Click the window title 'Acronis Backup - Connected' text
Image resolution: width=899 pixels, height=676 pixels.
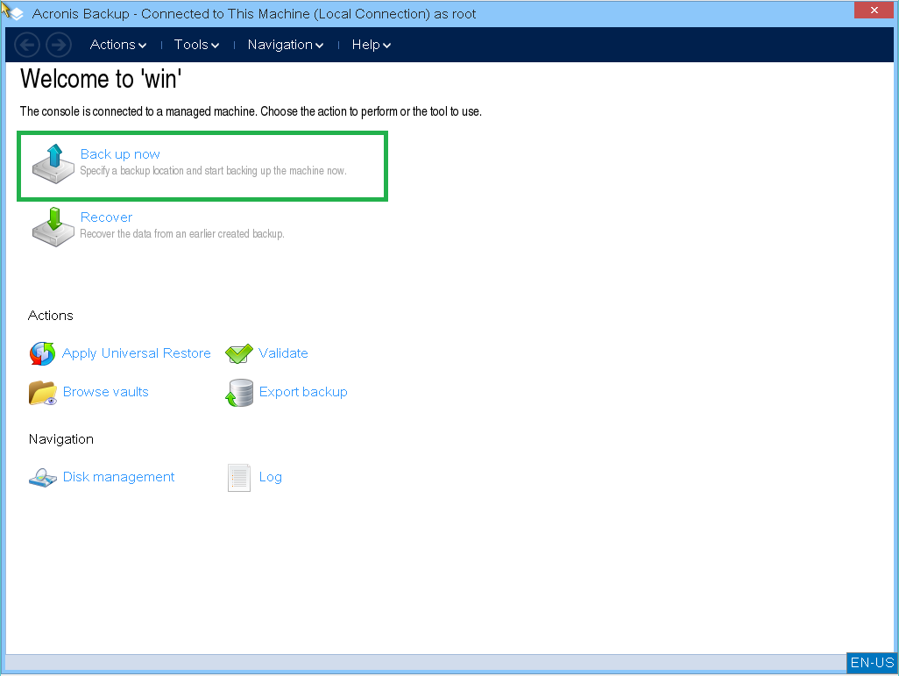[254, 14]
